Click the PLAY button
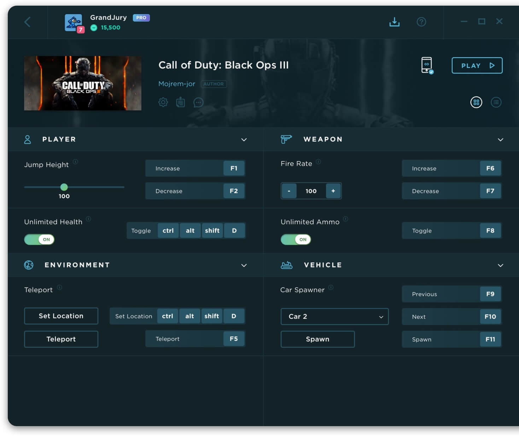 click(477, 65)
